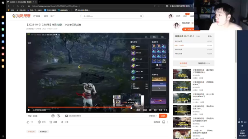The height and width of the screenshot is (139, 248).
Task: Click the streamer name tag under the video
Action: [43, 132]
